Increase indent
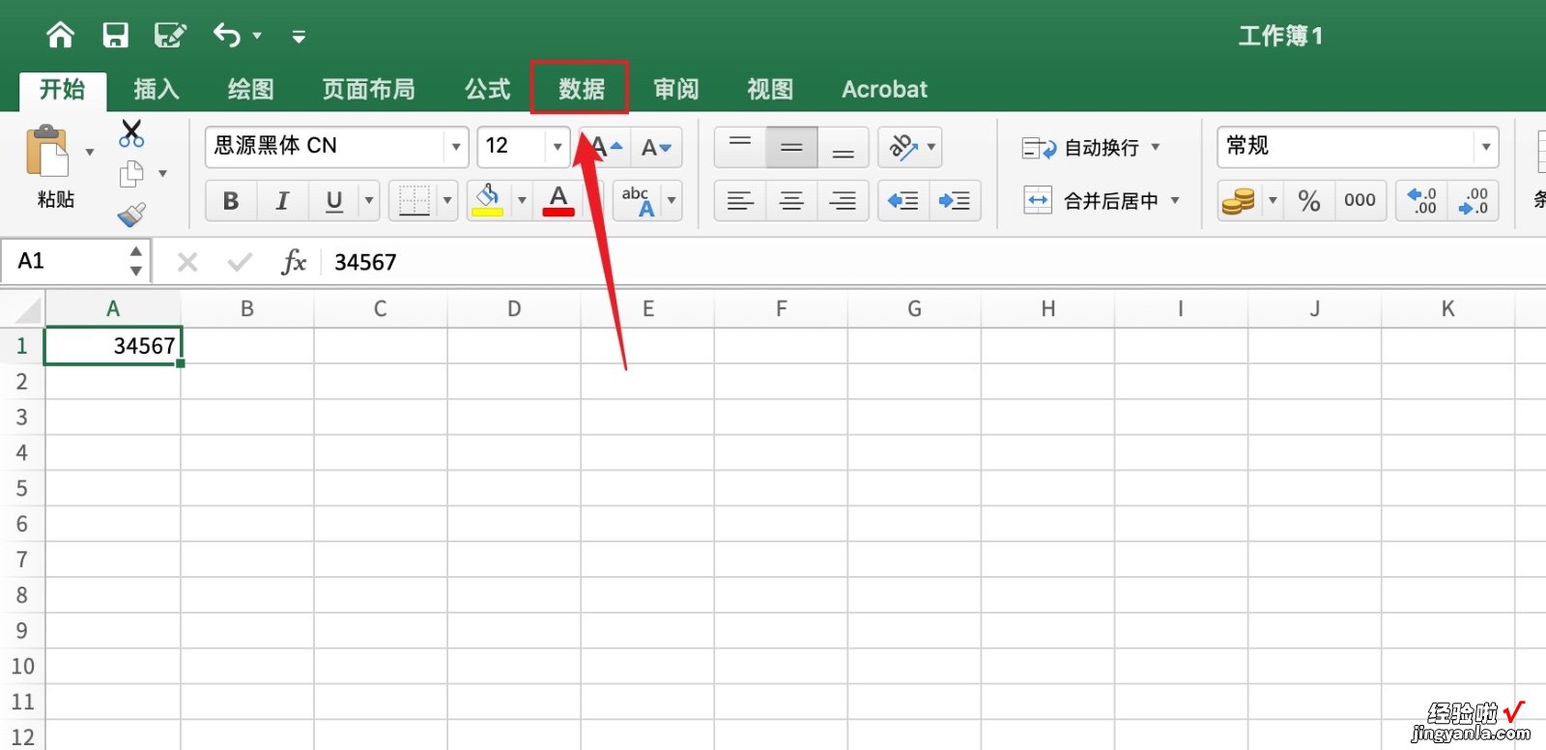Image resolution: width=1546 pixels, height=750 pixels. point(955,201)
